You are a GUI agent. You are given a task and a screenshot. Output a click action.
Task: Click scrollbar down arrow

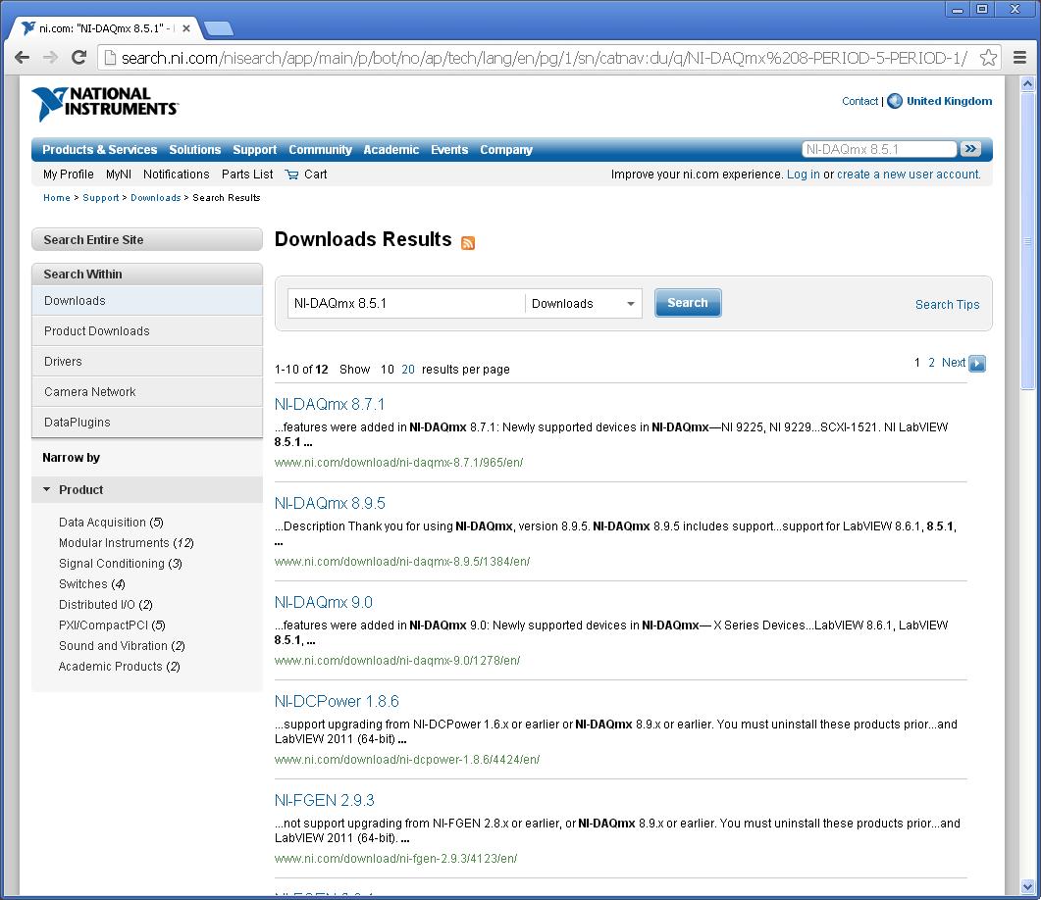point(1027,886)
